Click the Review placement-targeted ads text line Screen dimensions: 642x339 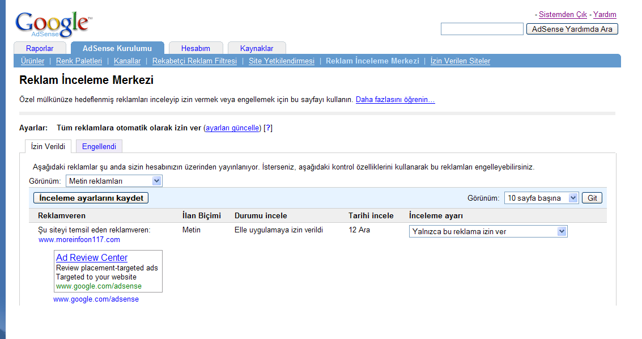[107, 268]
